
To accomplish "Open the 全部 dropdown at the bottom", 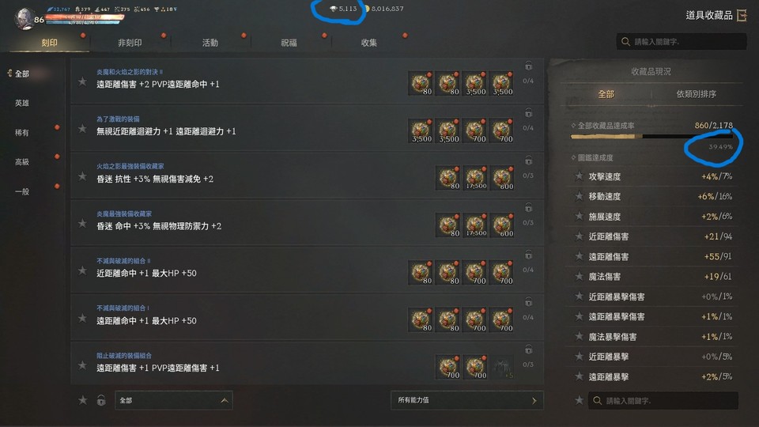I will pos(174,400).
